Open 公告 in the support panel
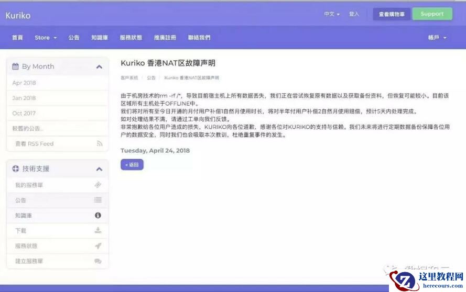466x292 pixels. coord(57,200)
